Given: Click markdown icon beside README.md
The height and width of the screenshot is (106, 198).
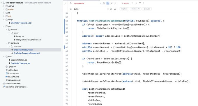Looking at the screenshot, I should (7, 77).
